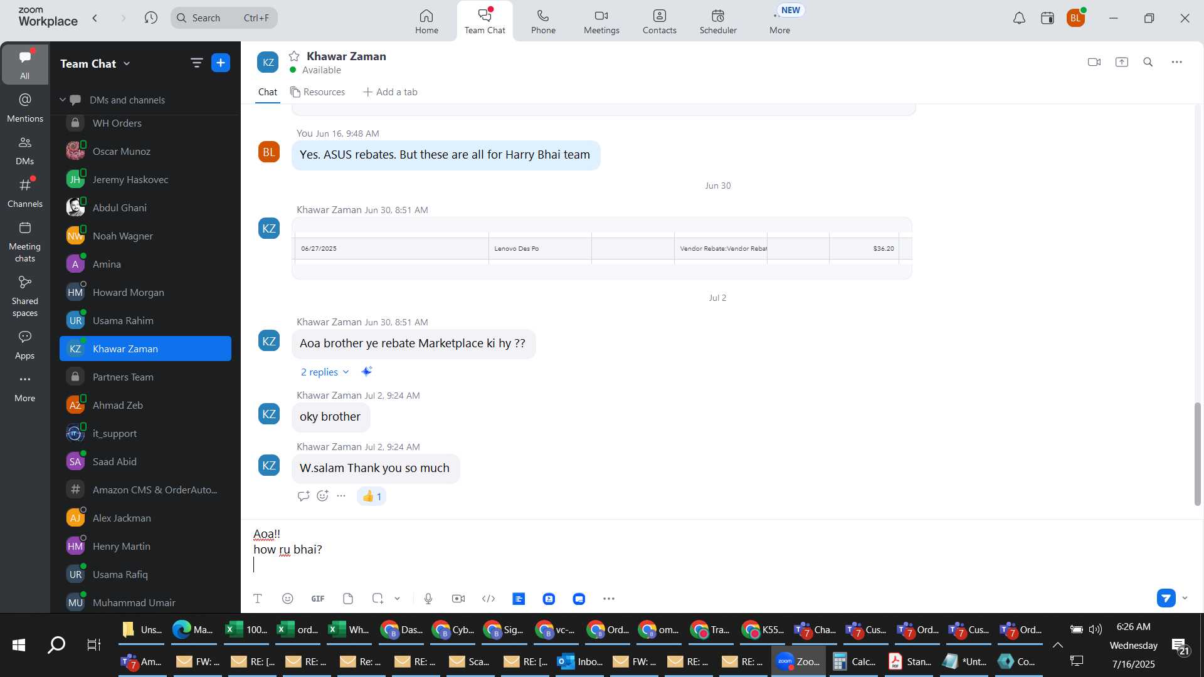Open DMs in the sidebar

tap(24, 150)
